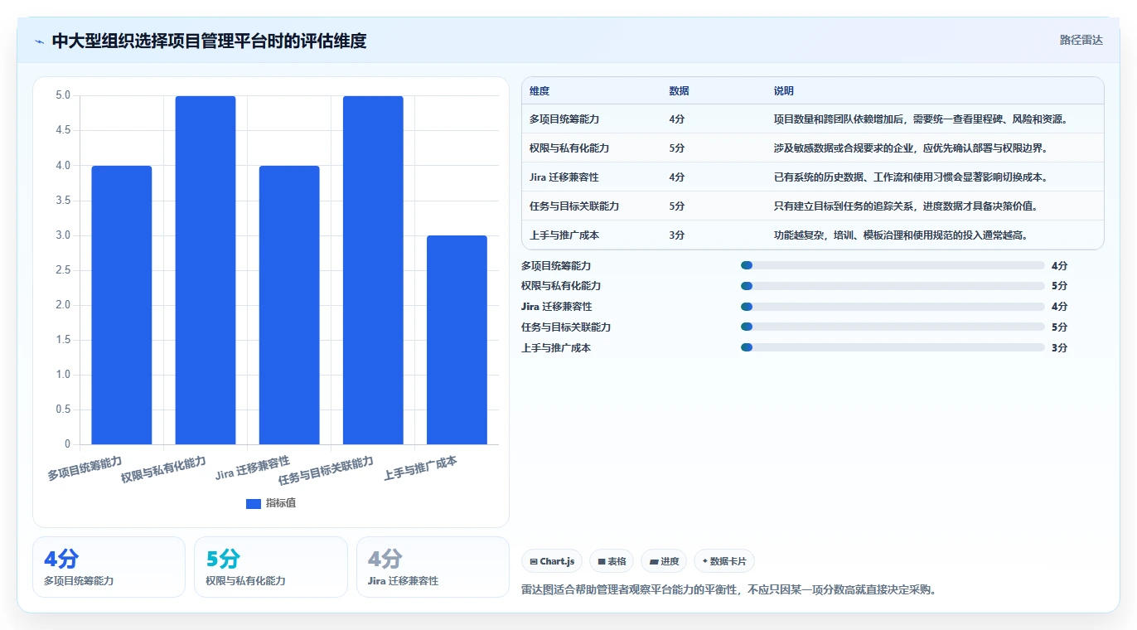Image resolution: width=1137 pixels, height=630 pixels.
Task: Click the 上手与推广成本 x-axis label on the chart
Action: [420, 468]
